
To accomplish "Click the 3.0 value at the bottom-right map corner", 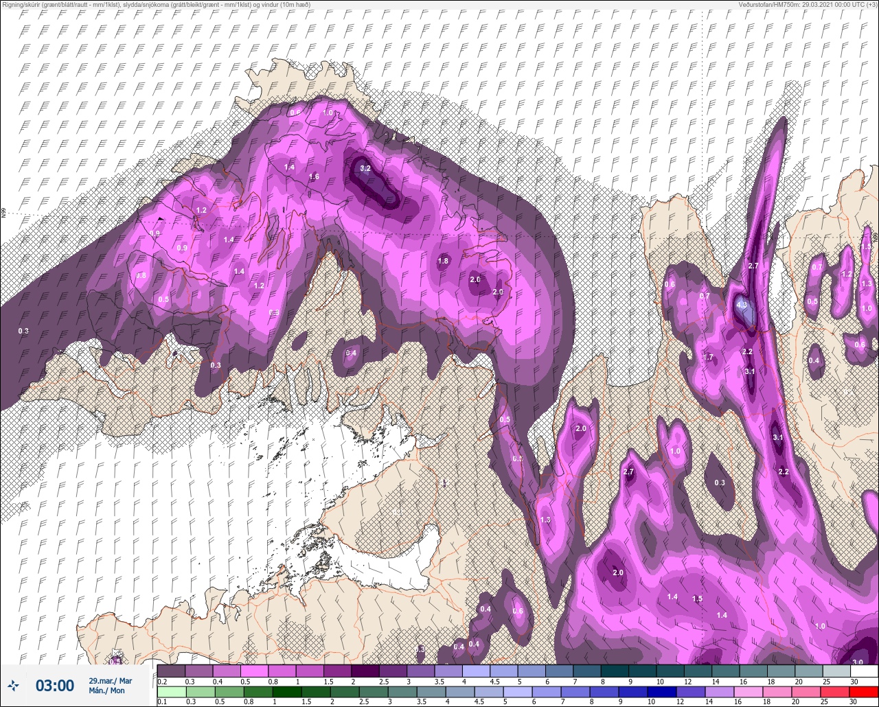I will (x=857, y=662).
